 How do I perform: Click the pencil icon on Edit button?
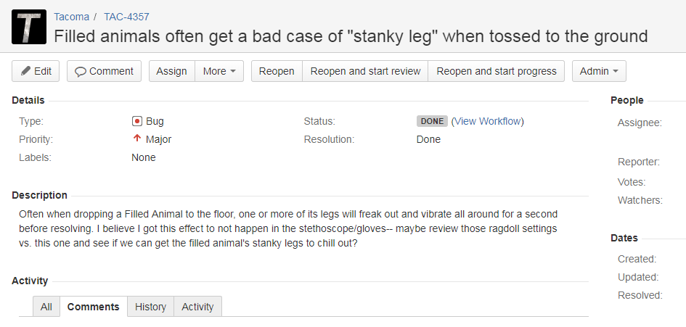coord(26,71)
